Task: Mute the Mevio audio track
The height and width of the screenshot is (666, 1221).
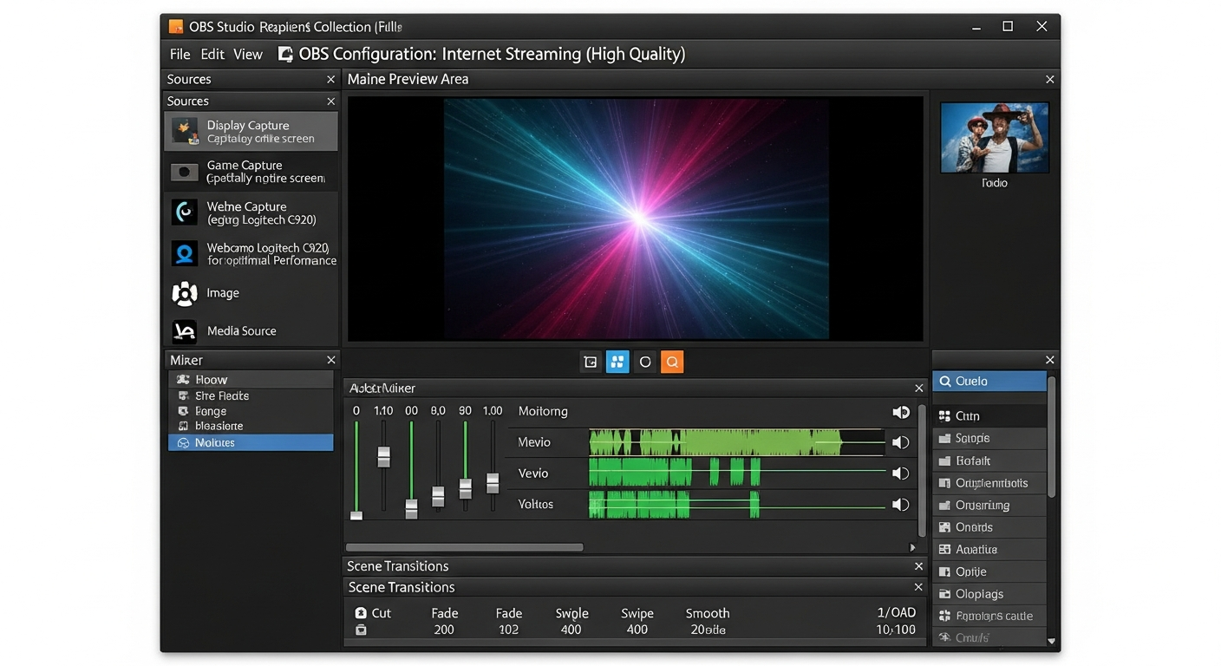Action: (900, 442)
